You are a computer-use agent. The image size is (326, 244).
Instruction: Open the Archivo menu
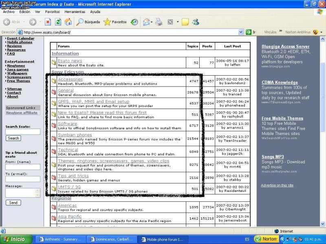(9, 12)
